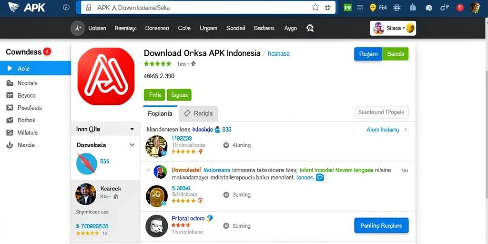Open Kaareck profile picture
488x244 pixels.
(x=86, y=194)
